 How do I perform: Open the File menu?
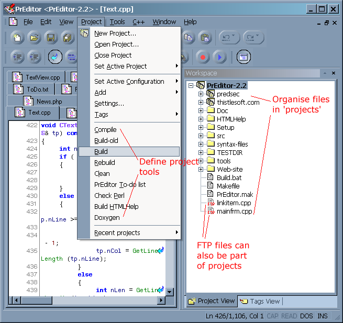[28, 22]
